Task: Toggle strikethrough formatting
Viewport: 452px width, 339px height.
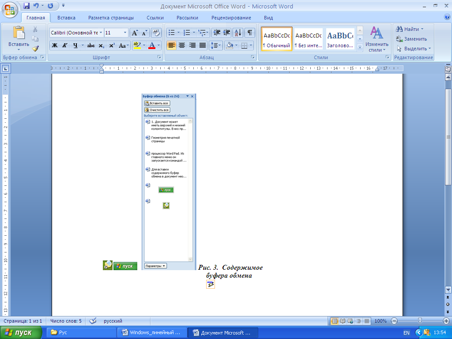Action: [91, 45]
